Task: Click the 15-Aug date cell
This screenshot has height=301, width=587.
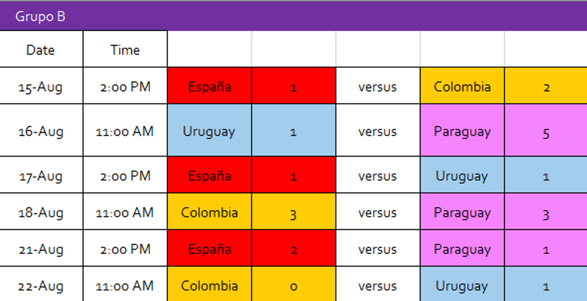Action: pos(41,86)
